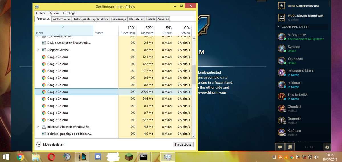
Task: Click the process list scrollbar thumb
Action: point(194,74)
